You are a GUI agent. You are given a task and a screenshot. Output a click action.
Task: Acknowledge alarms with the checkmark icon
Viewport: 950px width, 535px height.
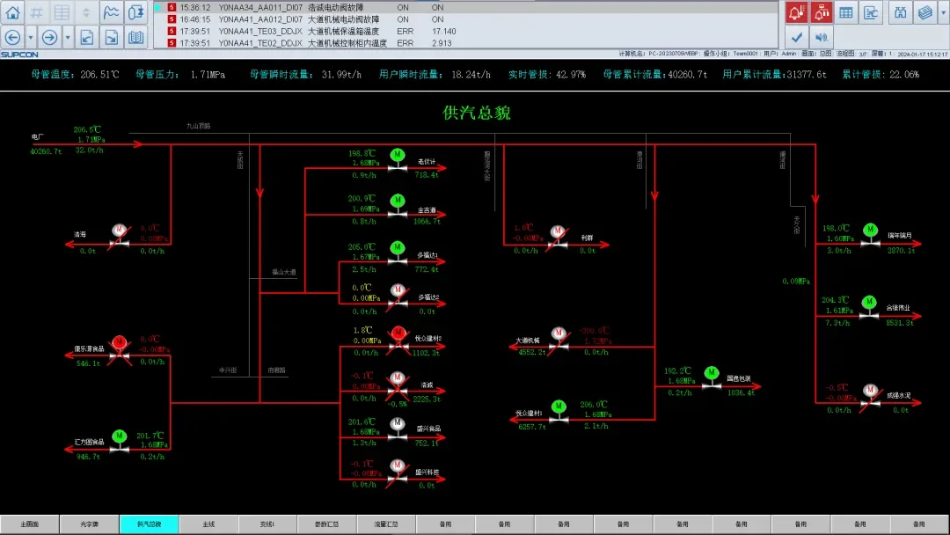pos(796,37)
